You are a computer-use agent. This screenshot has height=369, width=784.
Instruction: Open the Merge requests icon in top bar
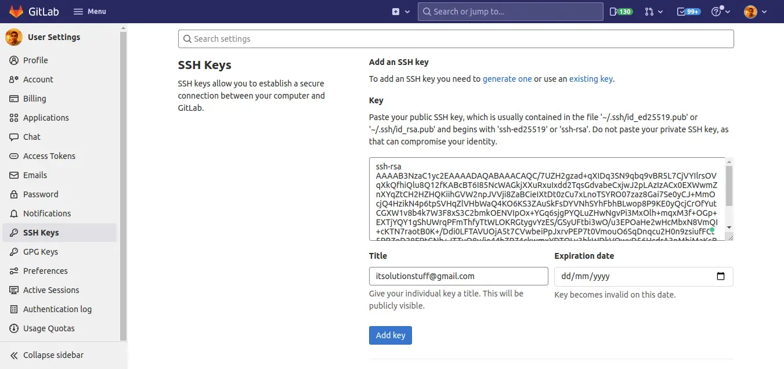[651, 11]
